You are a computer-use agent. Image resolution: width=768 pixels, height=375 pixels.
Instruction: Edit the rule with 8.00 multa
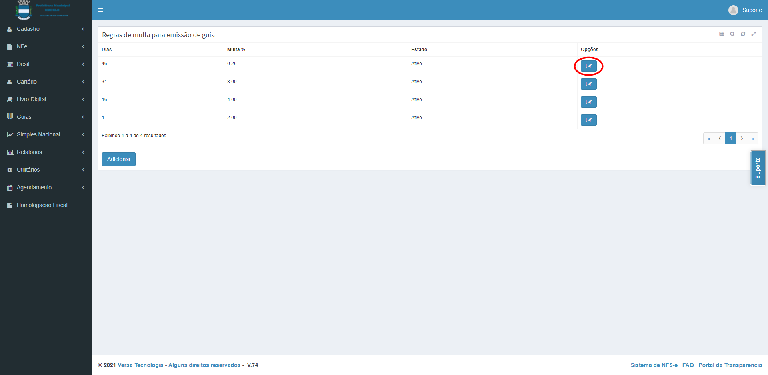[x=588, y=84]
